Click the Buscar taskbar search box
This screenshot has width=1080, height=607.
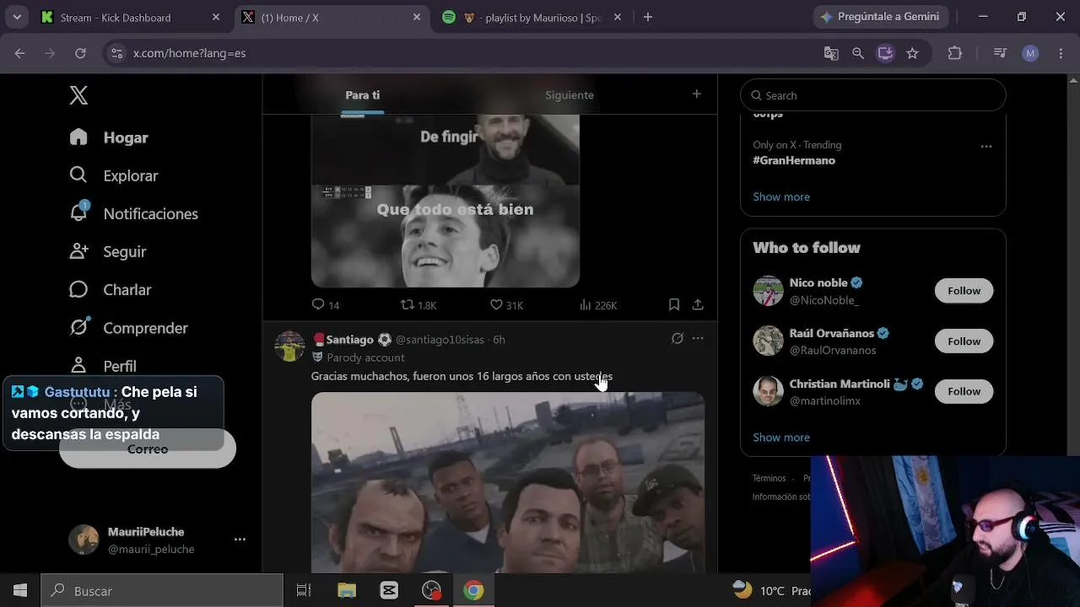coord(162,591)
